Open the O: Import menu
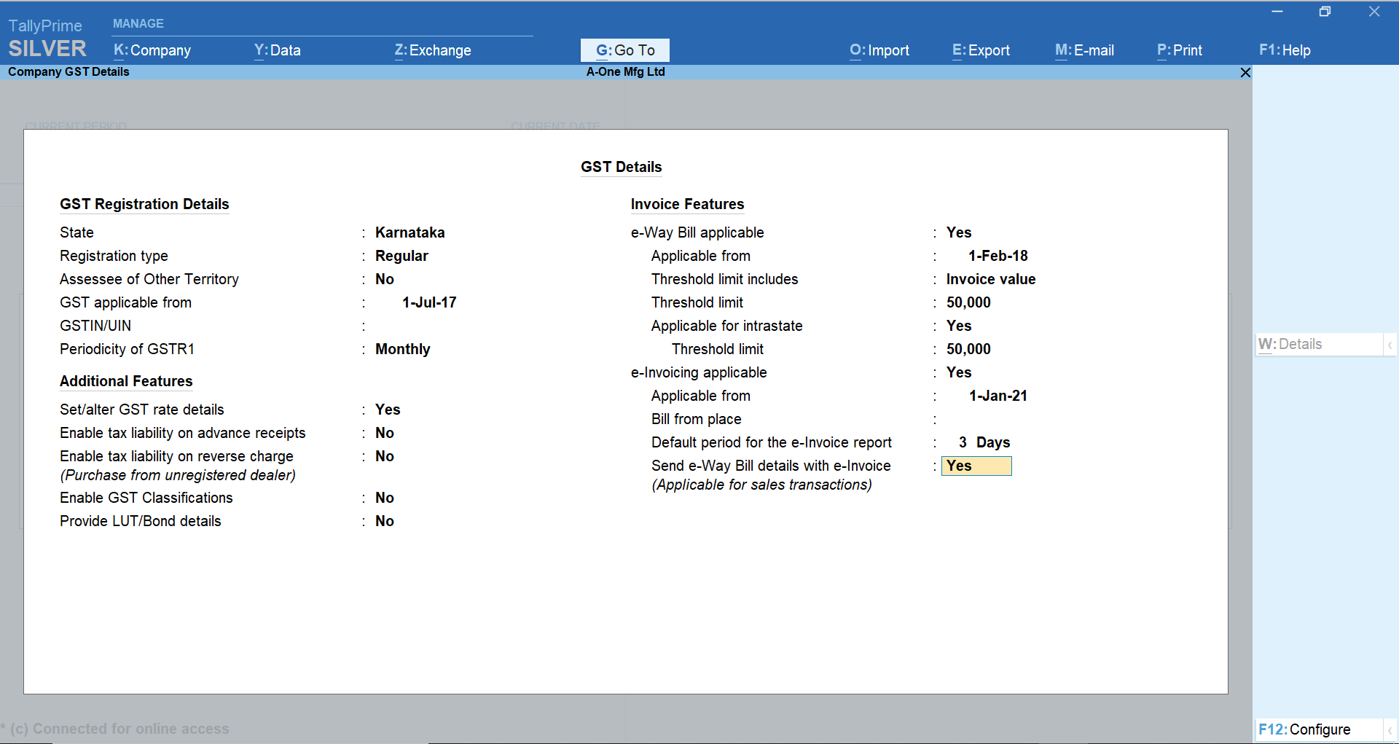 pyautogui.click(x=879, y=50)
